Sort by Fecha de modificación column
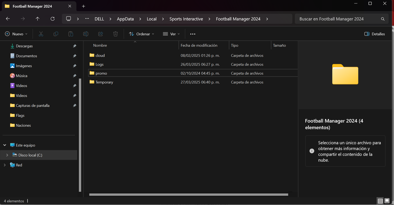The image size is (394, 205). pyautogui.click(x=199, y=45)
